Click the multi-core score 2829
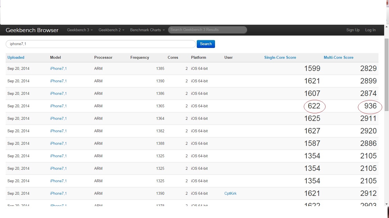389x218 pixels. (368, 68)
